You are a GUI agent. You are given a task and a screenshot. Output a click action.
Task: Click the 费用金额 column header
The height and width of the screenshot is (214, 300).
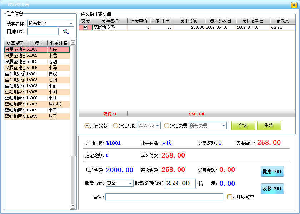pyautogui.click(x=189, y=21)
